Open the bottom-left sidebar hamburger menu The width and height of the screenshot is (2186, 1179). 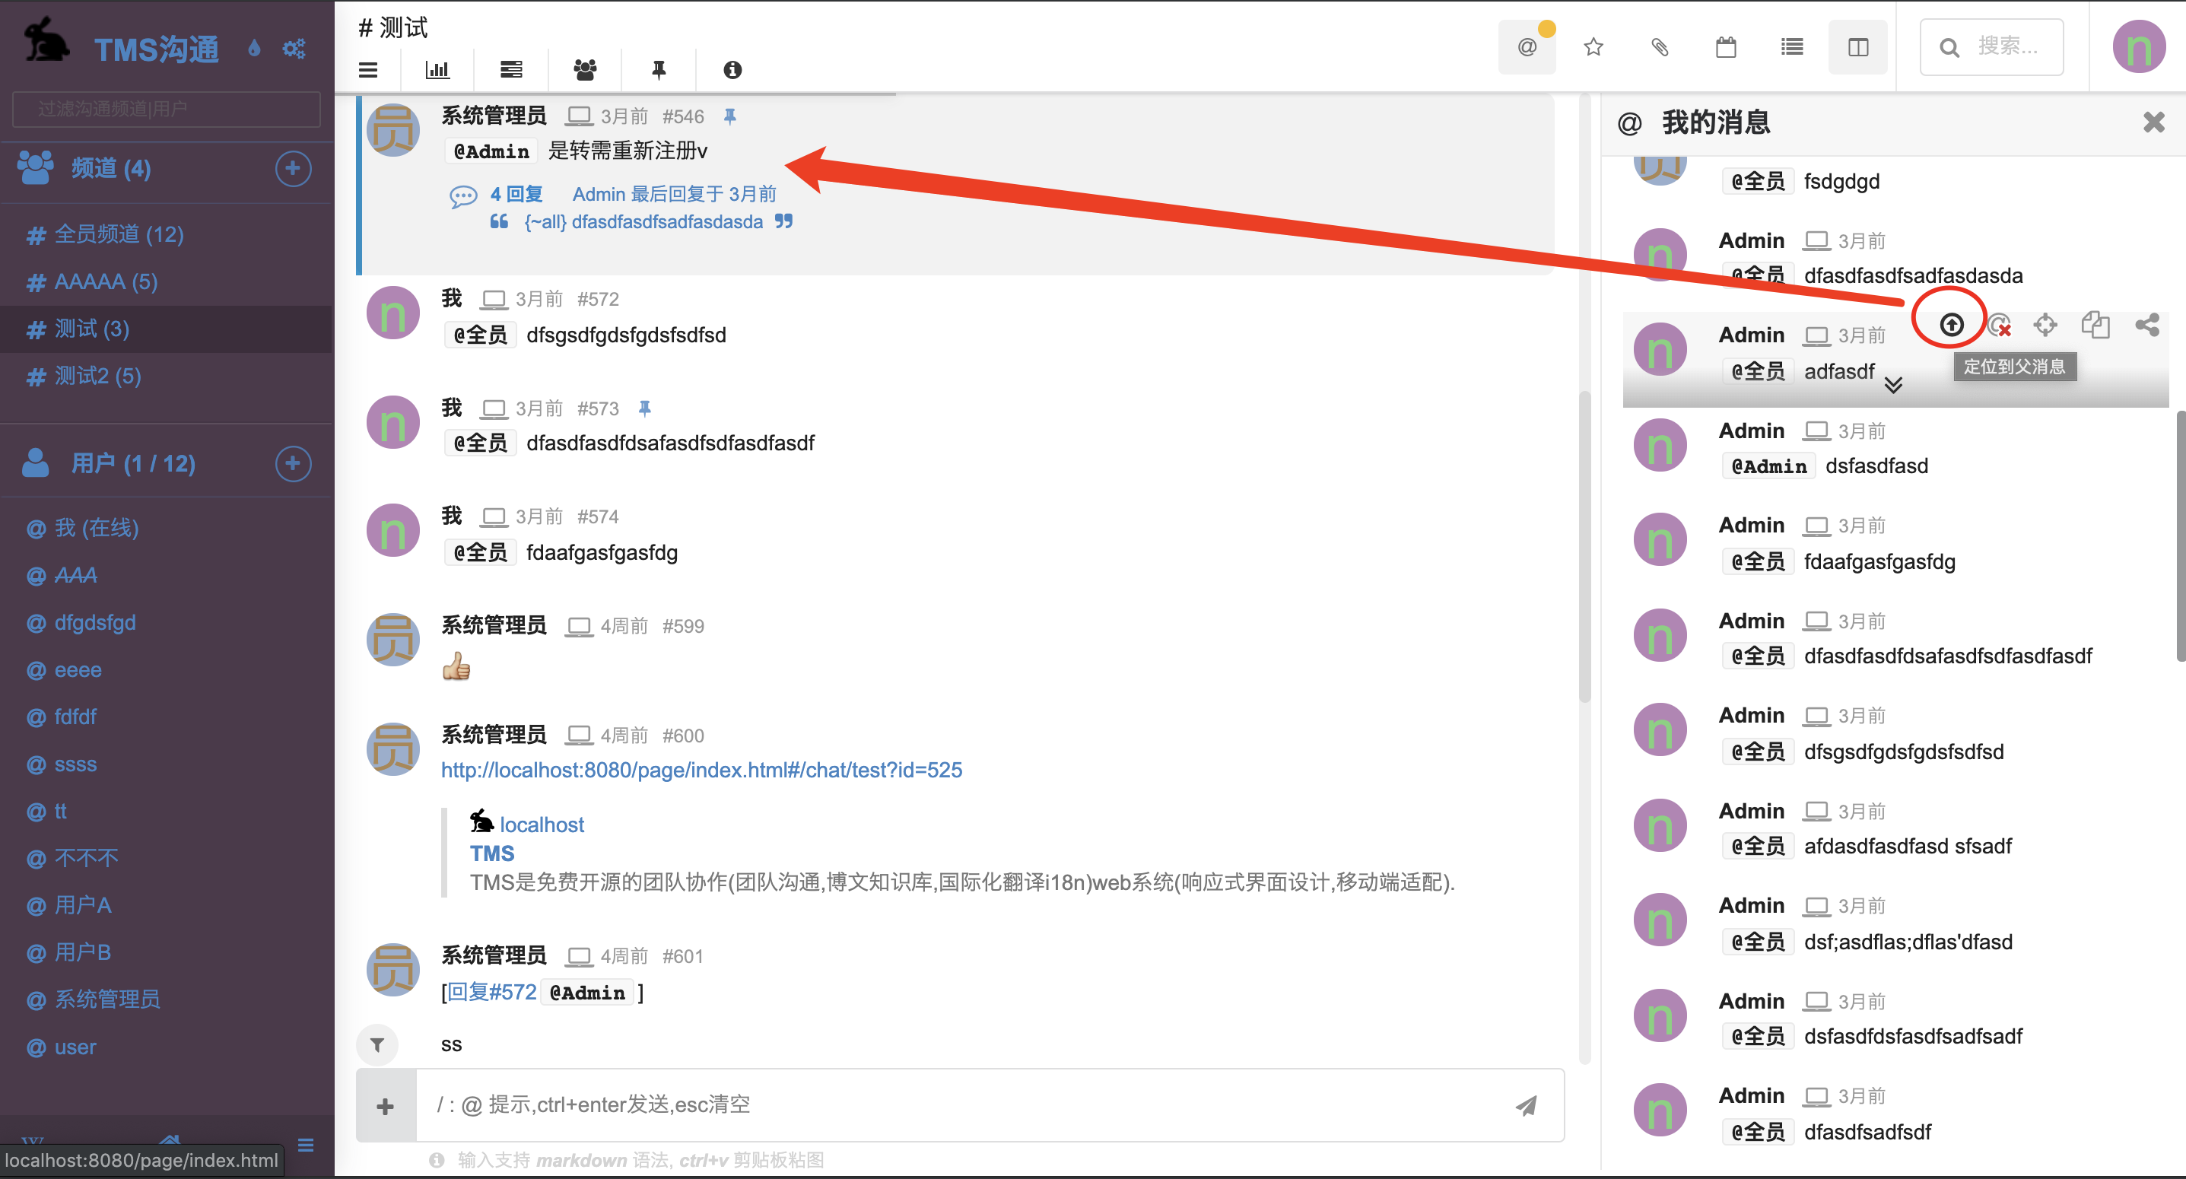pos(307,1145)
